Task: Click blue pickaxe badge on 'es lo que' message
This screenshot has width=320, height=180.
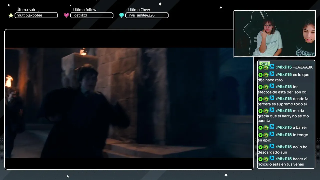Action: [x=272, y=74]
